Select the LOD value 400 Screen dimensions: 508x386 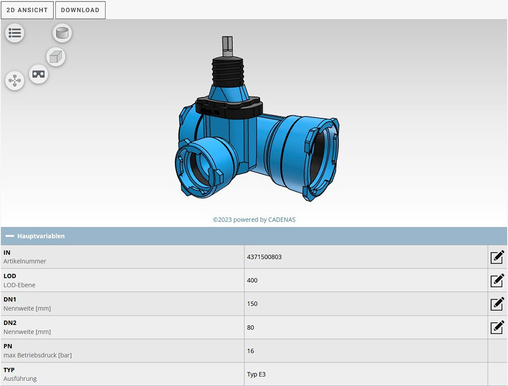252,280
